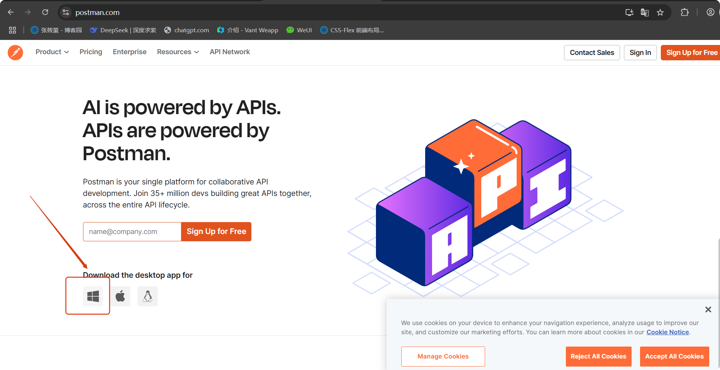Go to the Pricing page
This screenshot has height=370, width=720.
tap(91, 52)
